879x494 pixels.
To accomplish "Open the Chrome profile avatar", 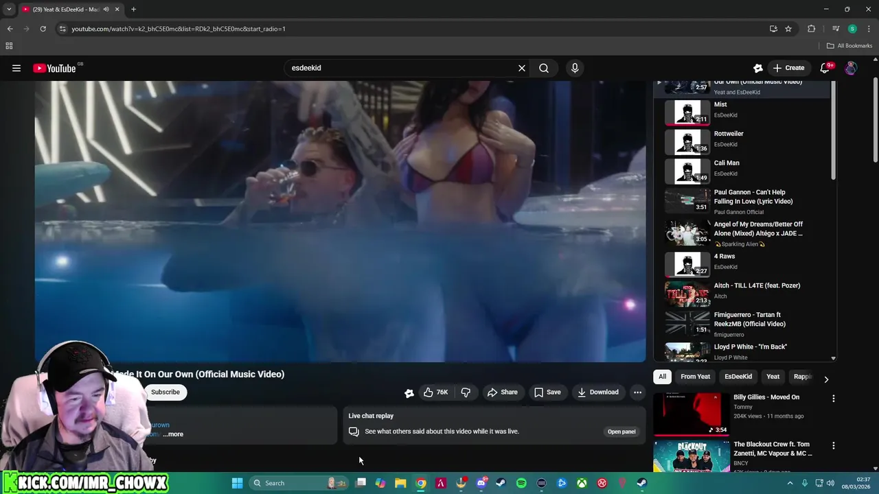I will click(852, 29).
